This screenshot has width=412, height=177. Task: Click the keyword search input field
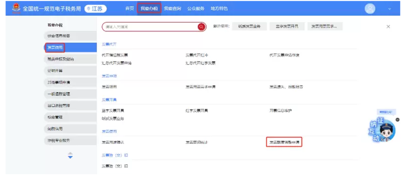point(150,27)
